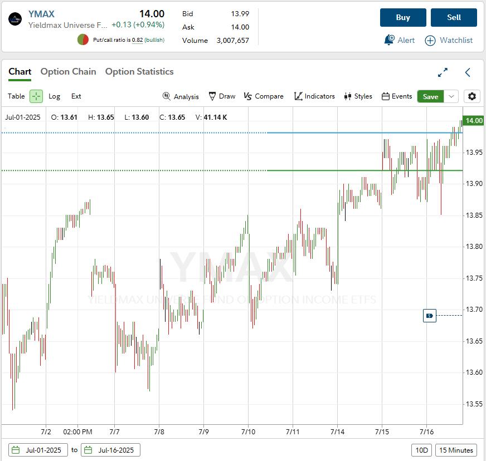This screenshot has height=461, width=486.
Task: Click the V: 41.14 K volume readout
Action: pos(211,117)
